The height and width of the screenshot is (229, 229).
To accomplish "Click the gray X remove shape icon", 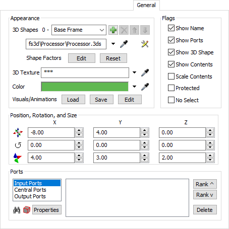I will (124, 30).
